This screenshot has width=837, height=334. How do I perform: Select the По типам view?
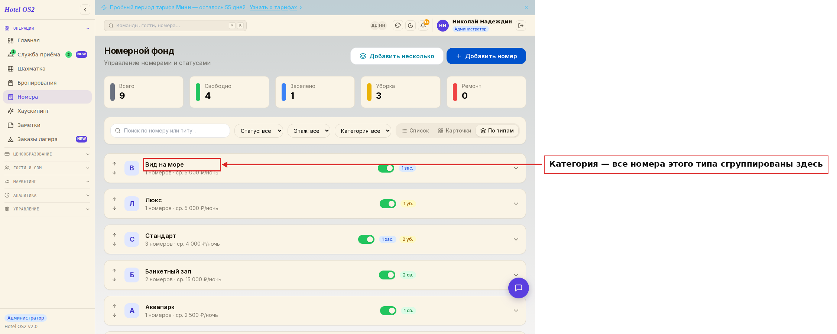497,131
